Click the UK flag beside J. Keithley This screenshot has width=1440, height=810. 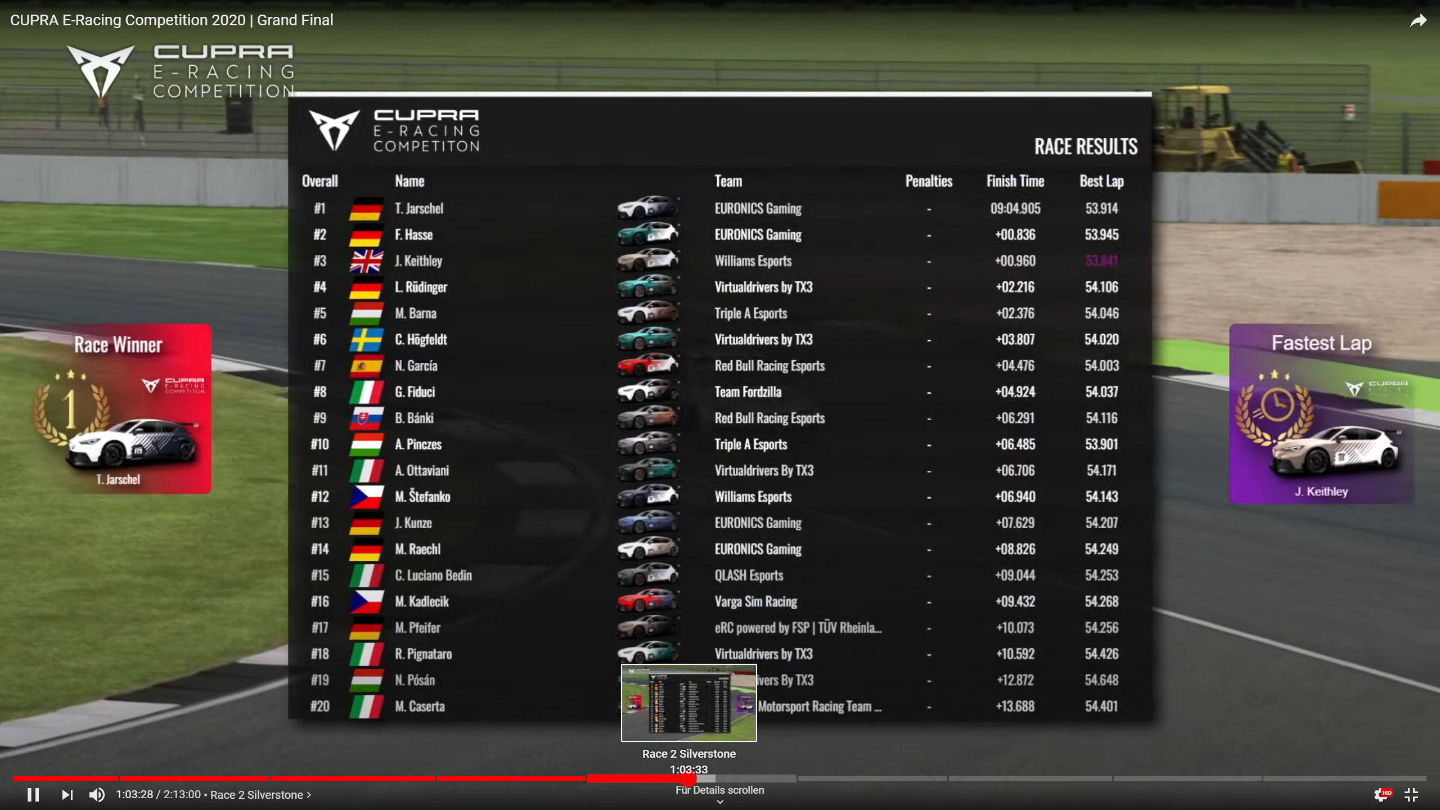366,261
